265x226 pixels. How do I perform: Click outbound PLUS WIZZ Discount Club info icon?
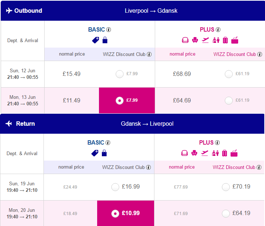click(260, 55)
